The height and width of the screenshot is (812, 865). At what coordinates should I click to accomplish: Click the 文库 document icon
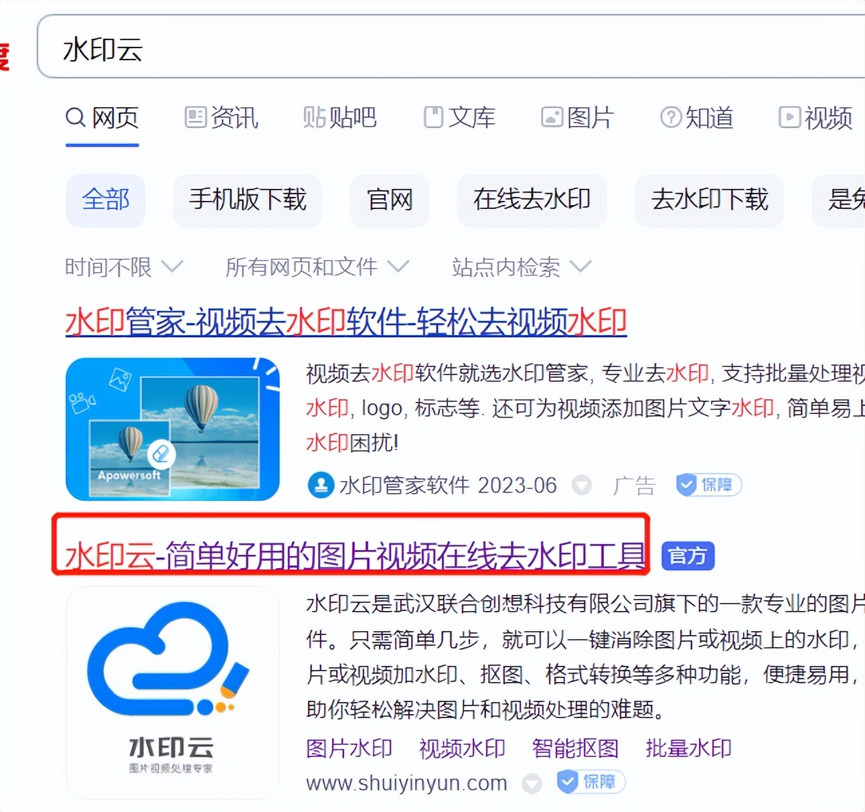point(435,117)
